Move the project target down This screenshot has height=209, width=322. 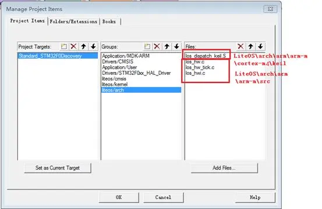point(93,46)
